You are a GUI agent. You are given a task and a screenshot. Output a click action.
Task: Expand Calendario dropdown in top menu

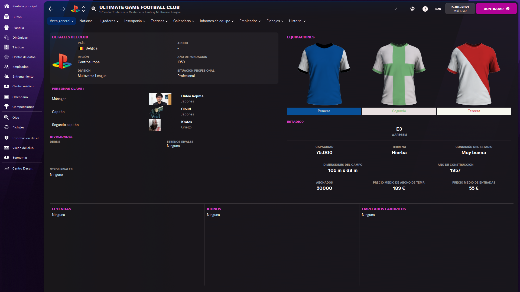[x=184, y=21]
